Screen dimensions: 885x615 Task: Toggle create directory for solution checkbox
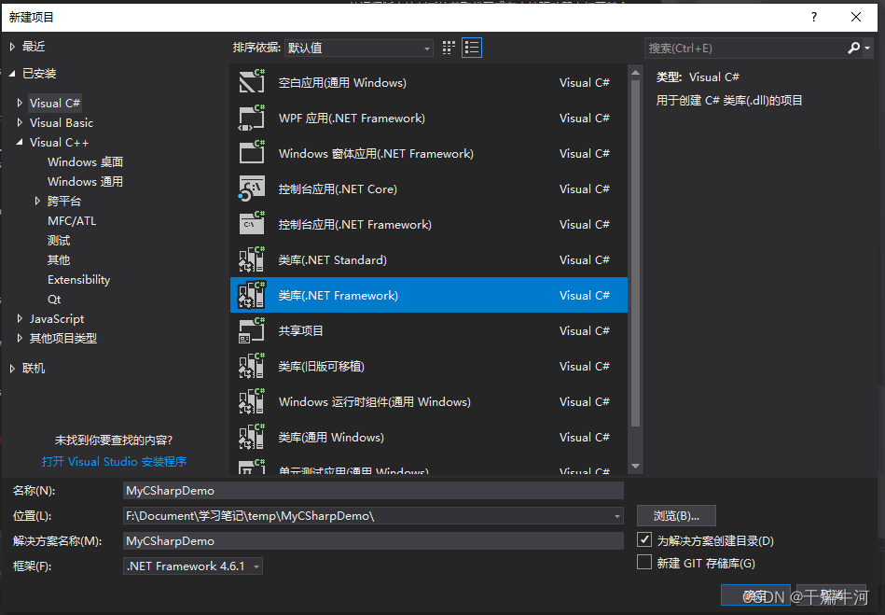tap(644, 540)
